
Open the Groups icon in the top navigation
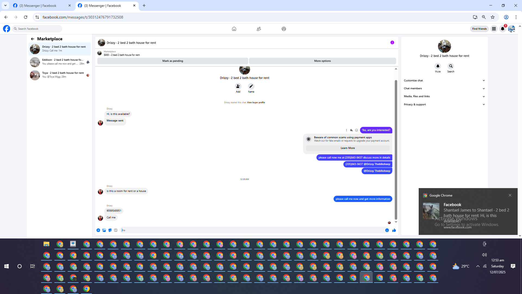(x=284, y=29)
